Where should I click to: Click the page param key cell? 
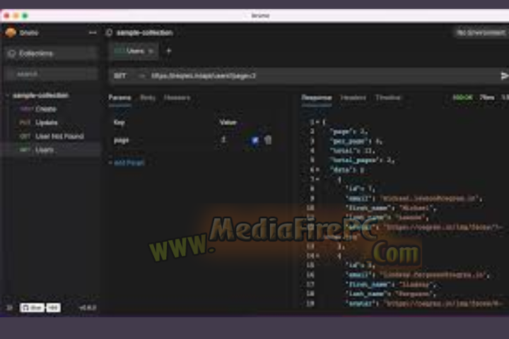pyautogui.click(x=121, y=140)
